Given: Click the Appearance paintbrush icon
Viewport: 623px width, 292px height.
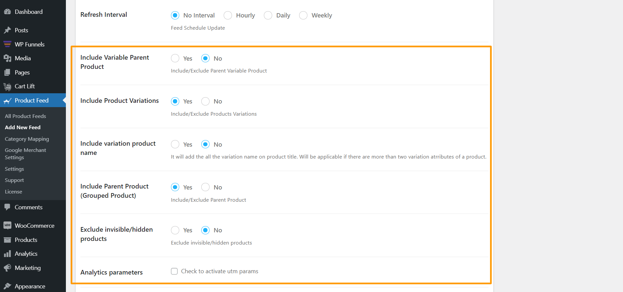Looking at the screenshot, I should coord(7,286).
